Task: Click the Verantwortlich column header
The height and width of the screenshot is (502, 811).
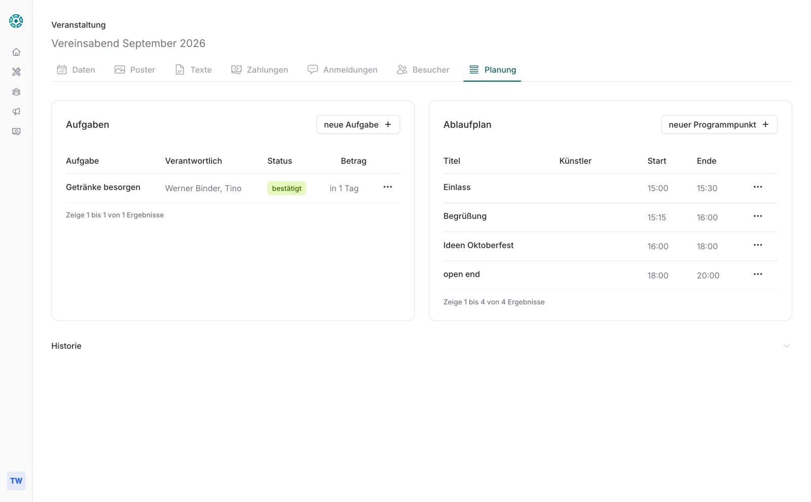Action: (194, 161)
